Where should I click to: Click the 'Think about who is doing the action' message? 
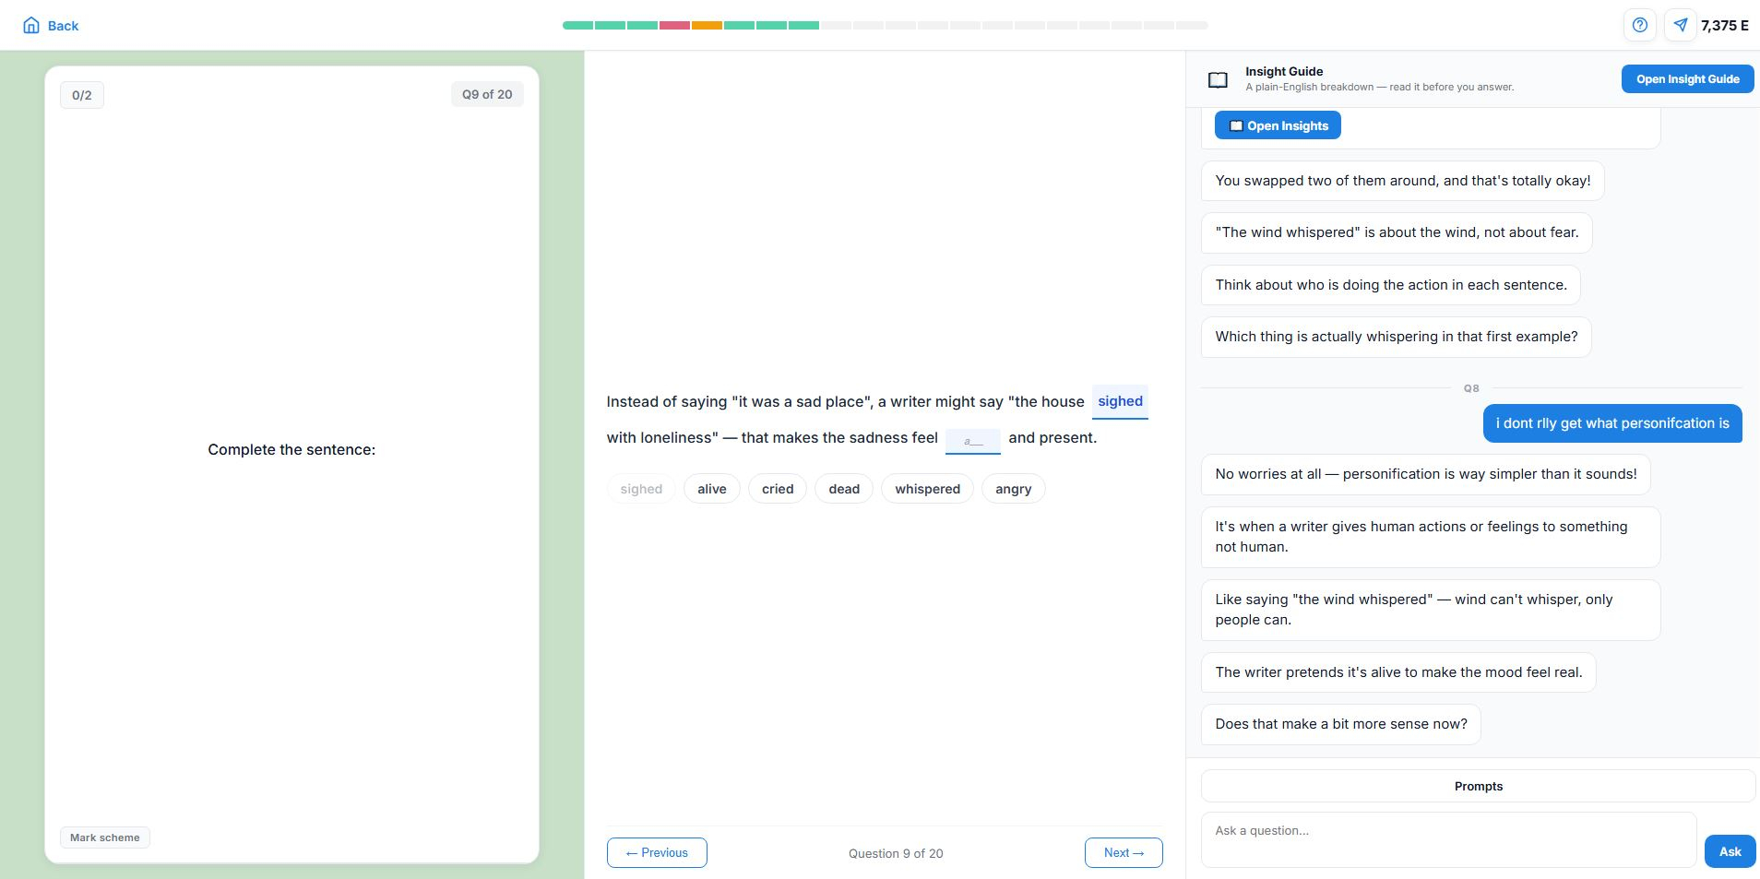point(1390,285)
